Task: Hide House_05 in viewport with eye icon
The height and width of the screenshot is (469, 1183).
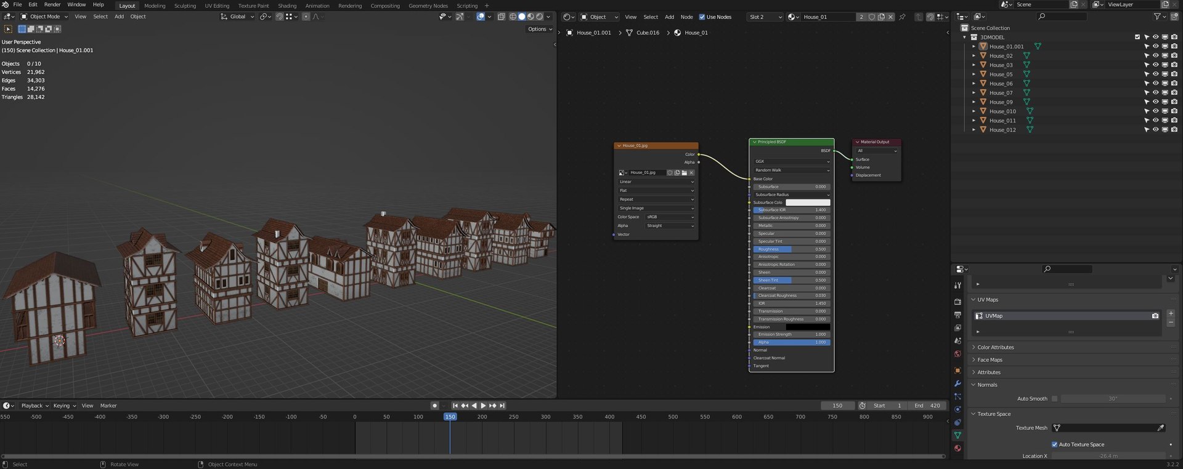Action: (1156, 74)
